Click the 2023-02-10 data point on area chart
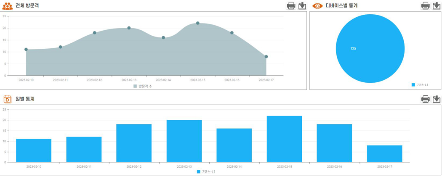The width and height of the screenshot is (442, 176). (26, 50)
